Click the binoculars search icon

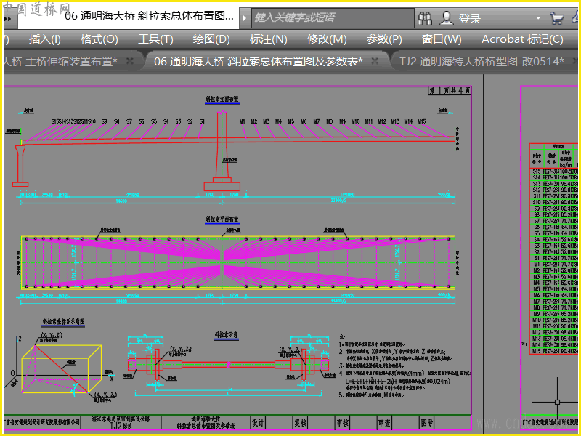[425, 17]
